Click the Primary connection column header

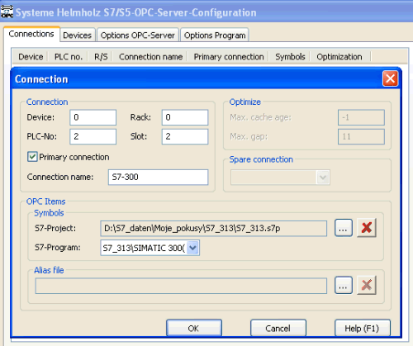229,57
